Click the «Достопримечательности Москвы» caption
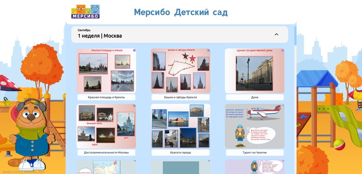Image resolution: width=362 pixels, height=174 pixels. [x=106, y=153]
